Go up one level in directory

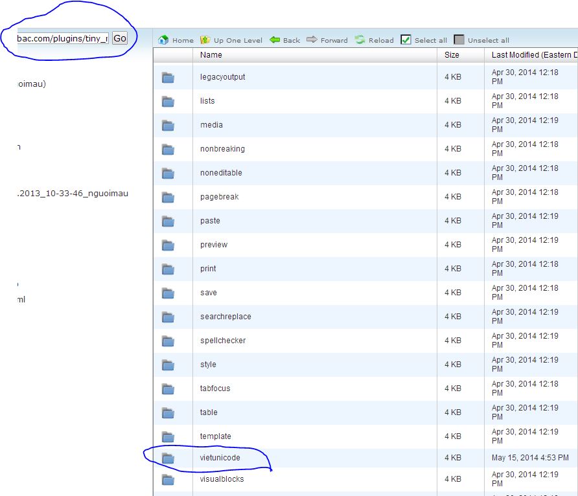coord(205,40)
